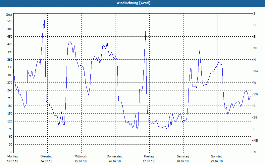Select the date 24.07.18
265x165 pixels.
click(x=46, y=161)
